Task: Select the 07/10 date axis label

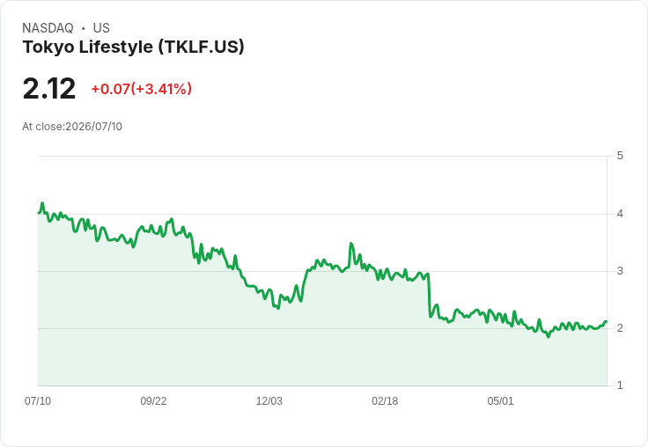Action: pyautogui.click(x=38, y=400)
